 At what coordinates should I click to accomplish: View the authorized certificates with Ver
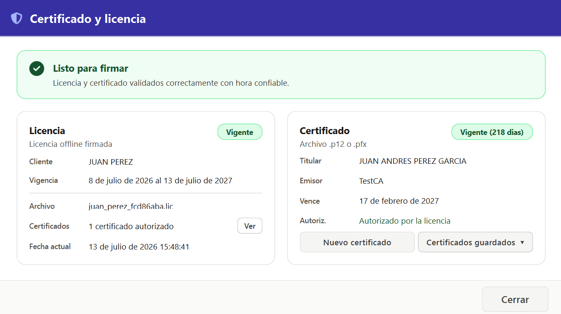pos(250,226)
